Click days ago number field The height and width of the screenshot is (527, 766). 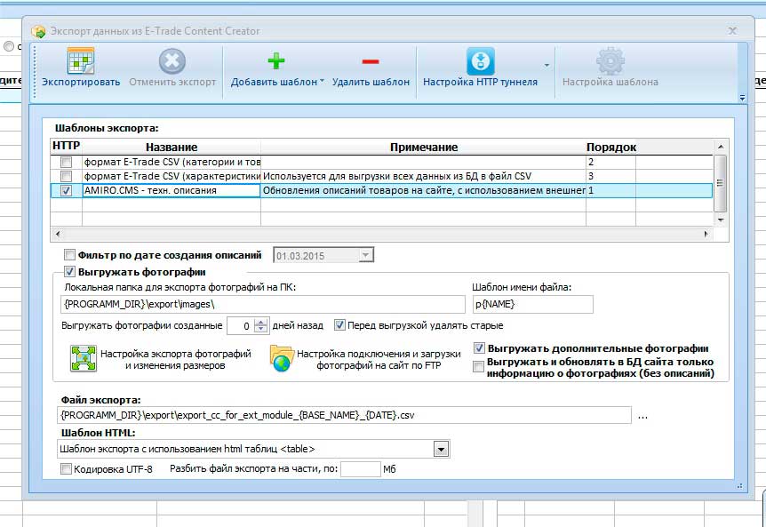pyautogui.click(x=242, y=326)
